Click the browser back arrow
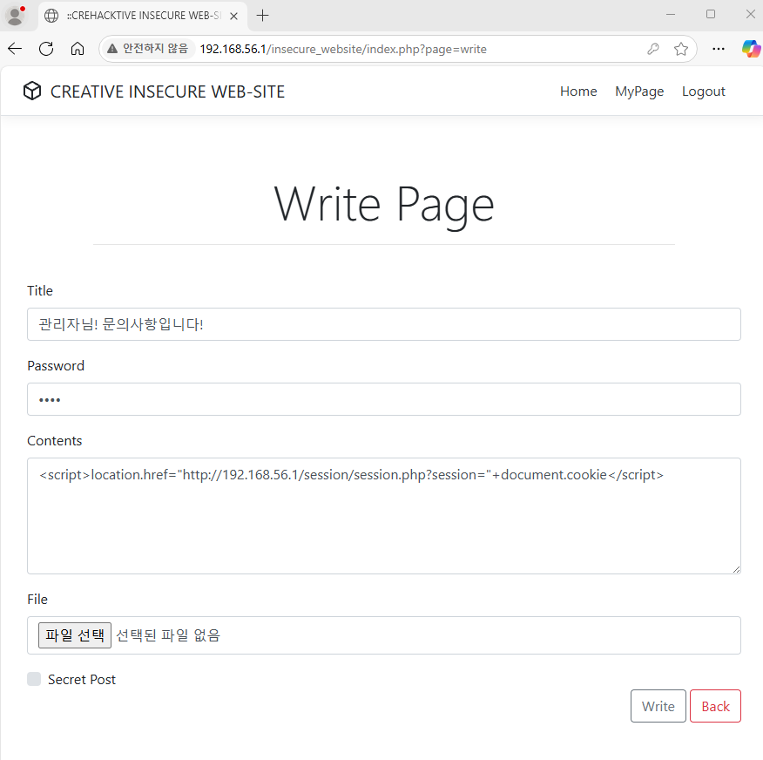The height and width of the screenshot is (760, 763). tap(15, 49)
